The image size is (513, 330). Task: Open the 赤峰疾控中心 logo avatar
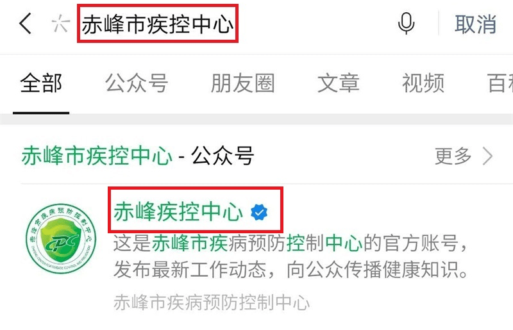(x=61, y=239)
